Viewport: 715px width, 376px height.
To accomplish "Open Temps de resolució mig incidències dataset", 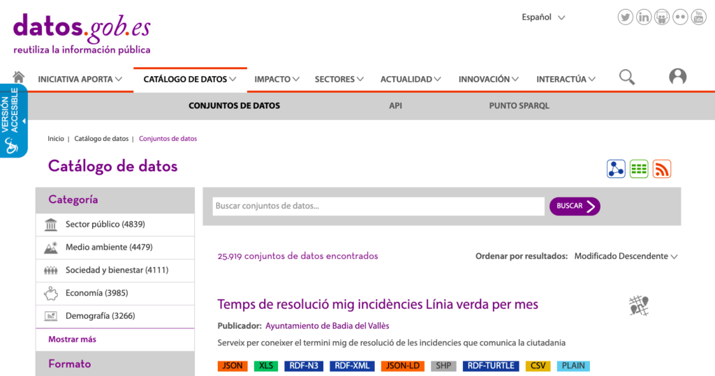I will point(378,304).
